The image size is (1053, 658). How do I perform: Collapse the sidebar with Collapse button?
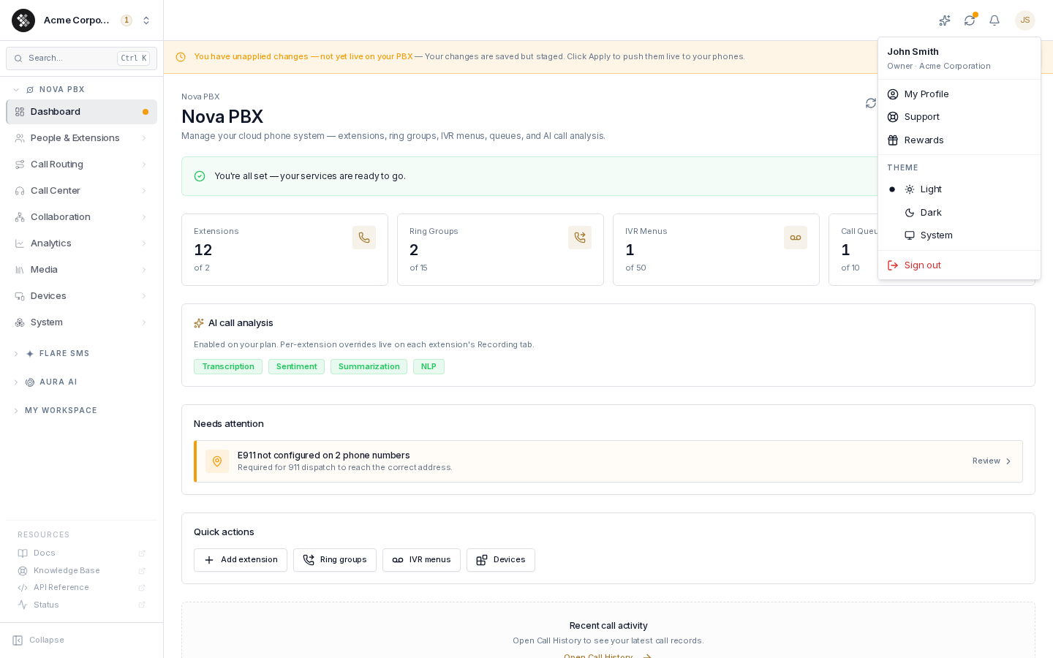39,640
